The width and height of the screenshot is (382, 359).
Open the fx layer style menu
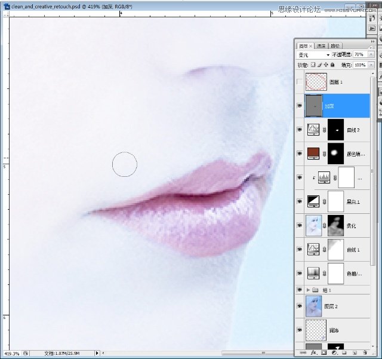tap(313, 352)
